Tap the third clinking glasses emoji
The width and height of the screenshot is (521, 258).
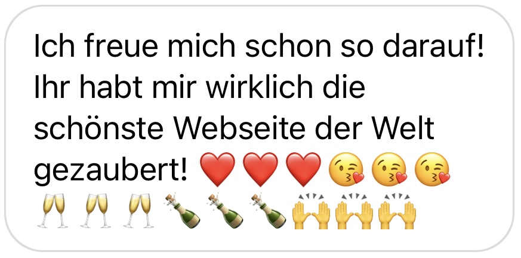pyautogui.click(x=139, y=211)
